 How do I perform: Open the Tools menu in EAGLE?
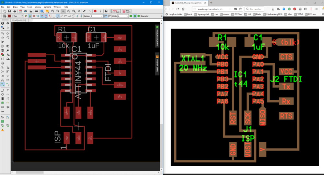pos(29,7)
